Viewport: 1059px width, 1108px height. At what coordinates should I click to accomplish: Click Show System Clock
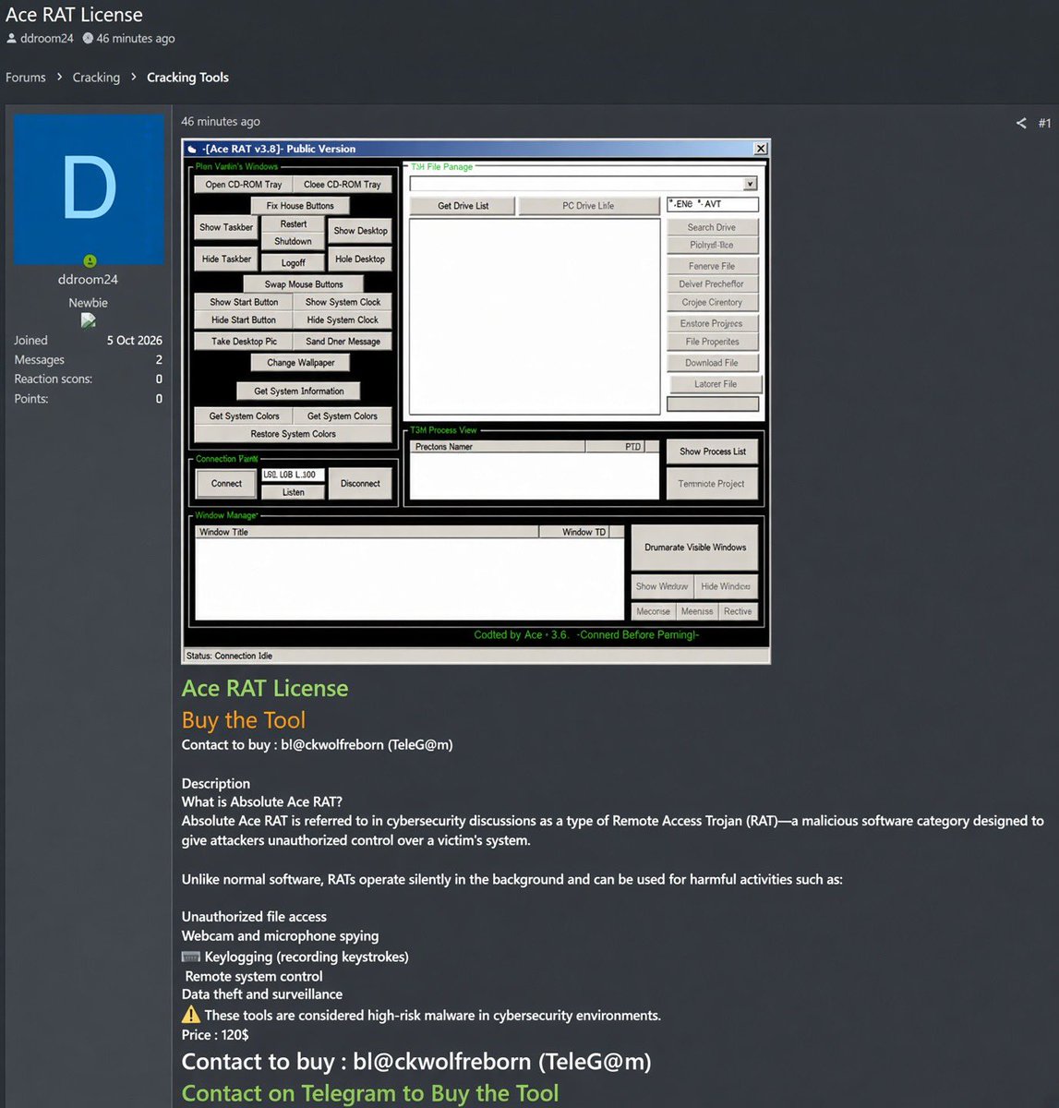coord(343,302)
